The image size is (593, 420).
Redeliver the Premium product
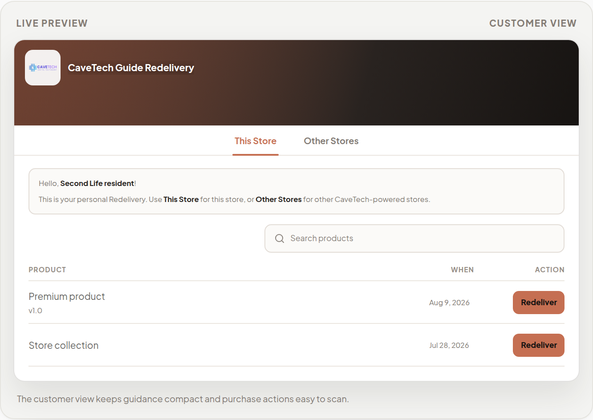click(539, 303)
